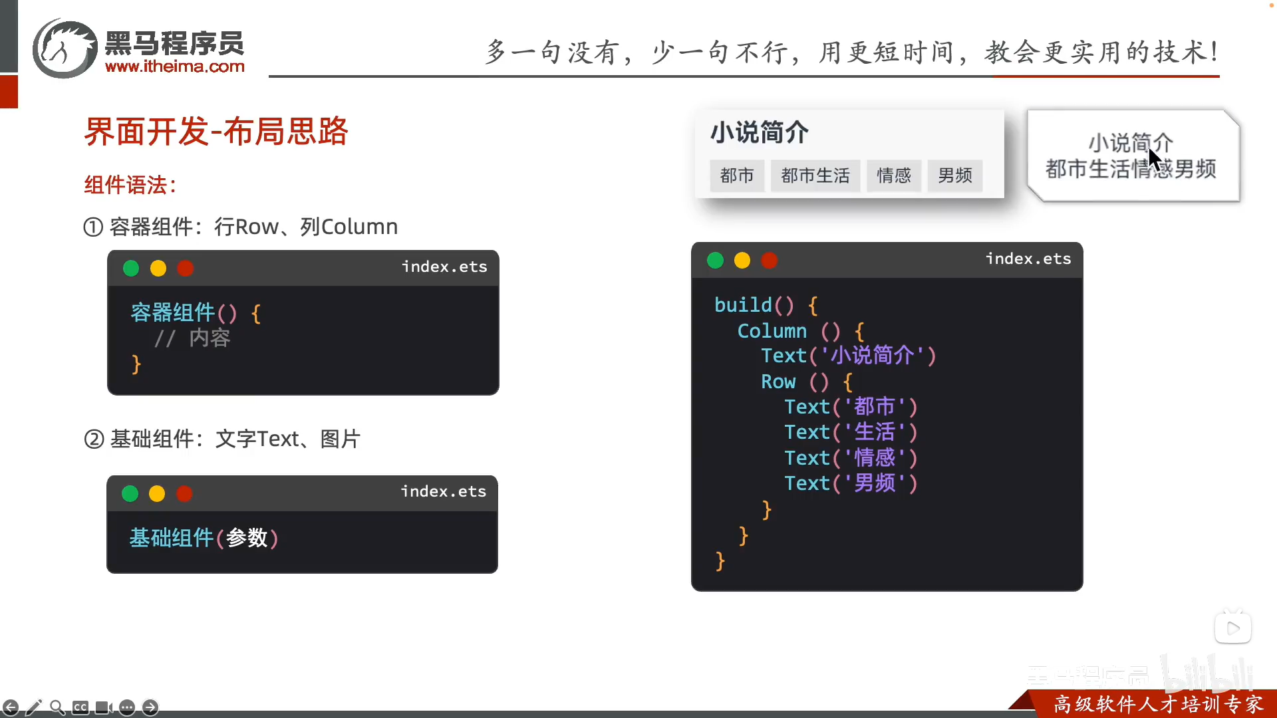Image resolution: width=1277 pixels, height=718 pixels.
Task: Open www.itheima.com link in header
Action: click(175, 66)
